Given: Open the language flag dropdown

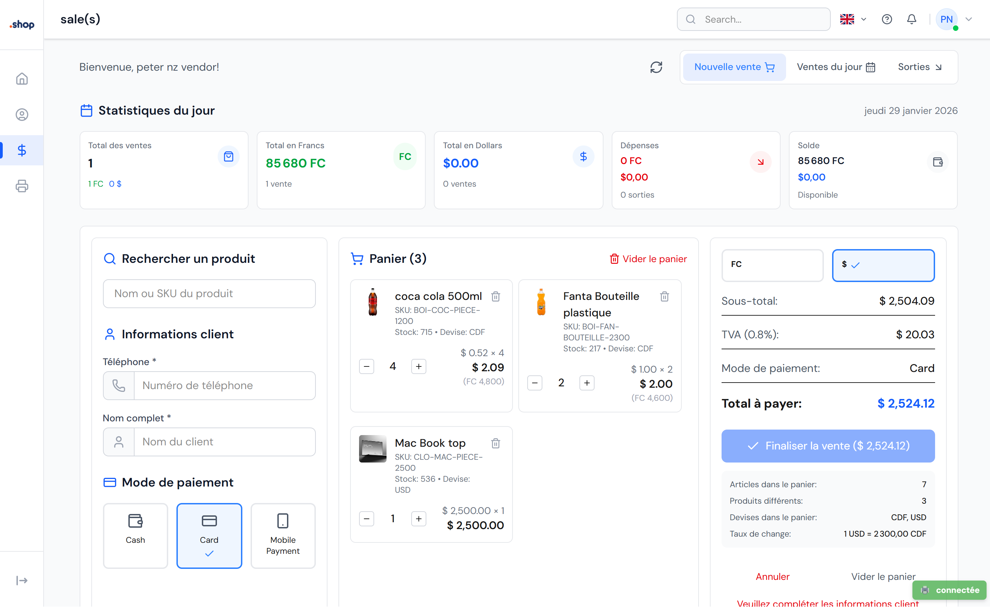Looking at the screenshot, I should [853, 19].
